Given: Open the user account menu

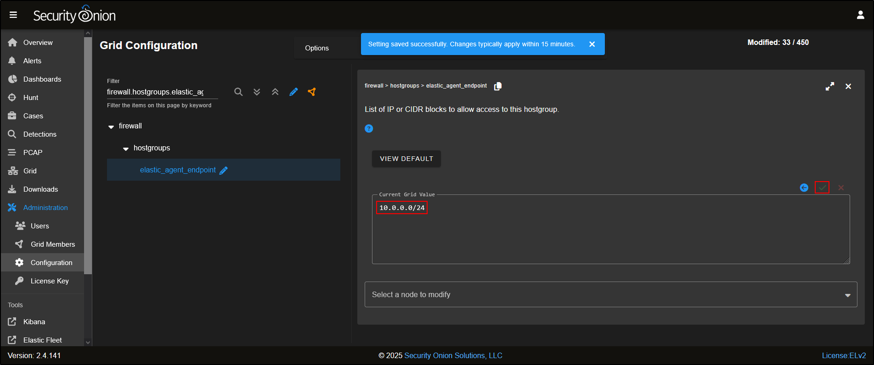Looking at the screenshot, I should coord(860,15).
